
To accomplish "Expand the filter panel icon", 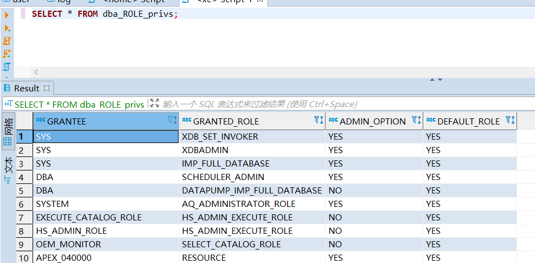I will (x=155, y=104).
